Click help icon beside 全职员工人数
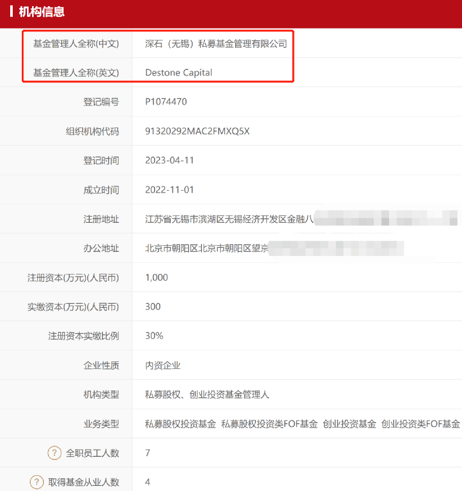462x491 pixels. click(x=55, y=453)
